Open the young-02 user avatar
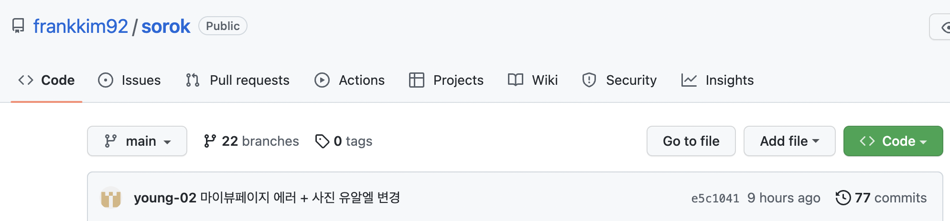Screen dimensions: 950x221 coord(111,198)
